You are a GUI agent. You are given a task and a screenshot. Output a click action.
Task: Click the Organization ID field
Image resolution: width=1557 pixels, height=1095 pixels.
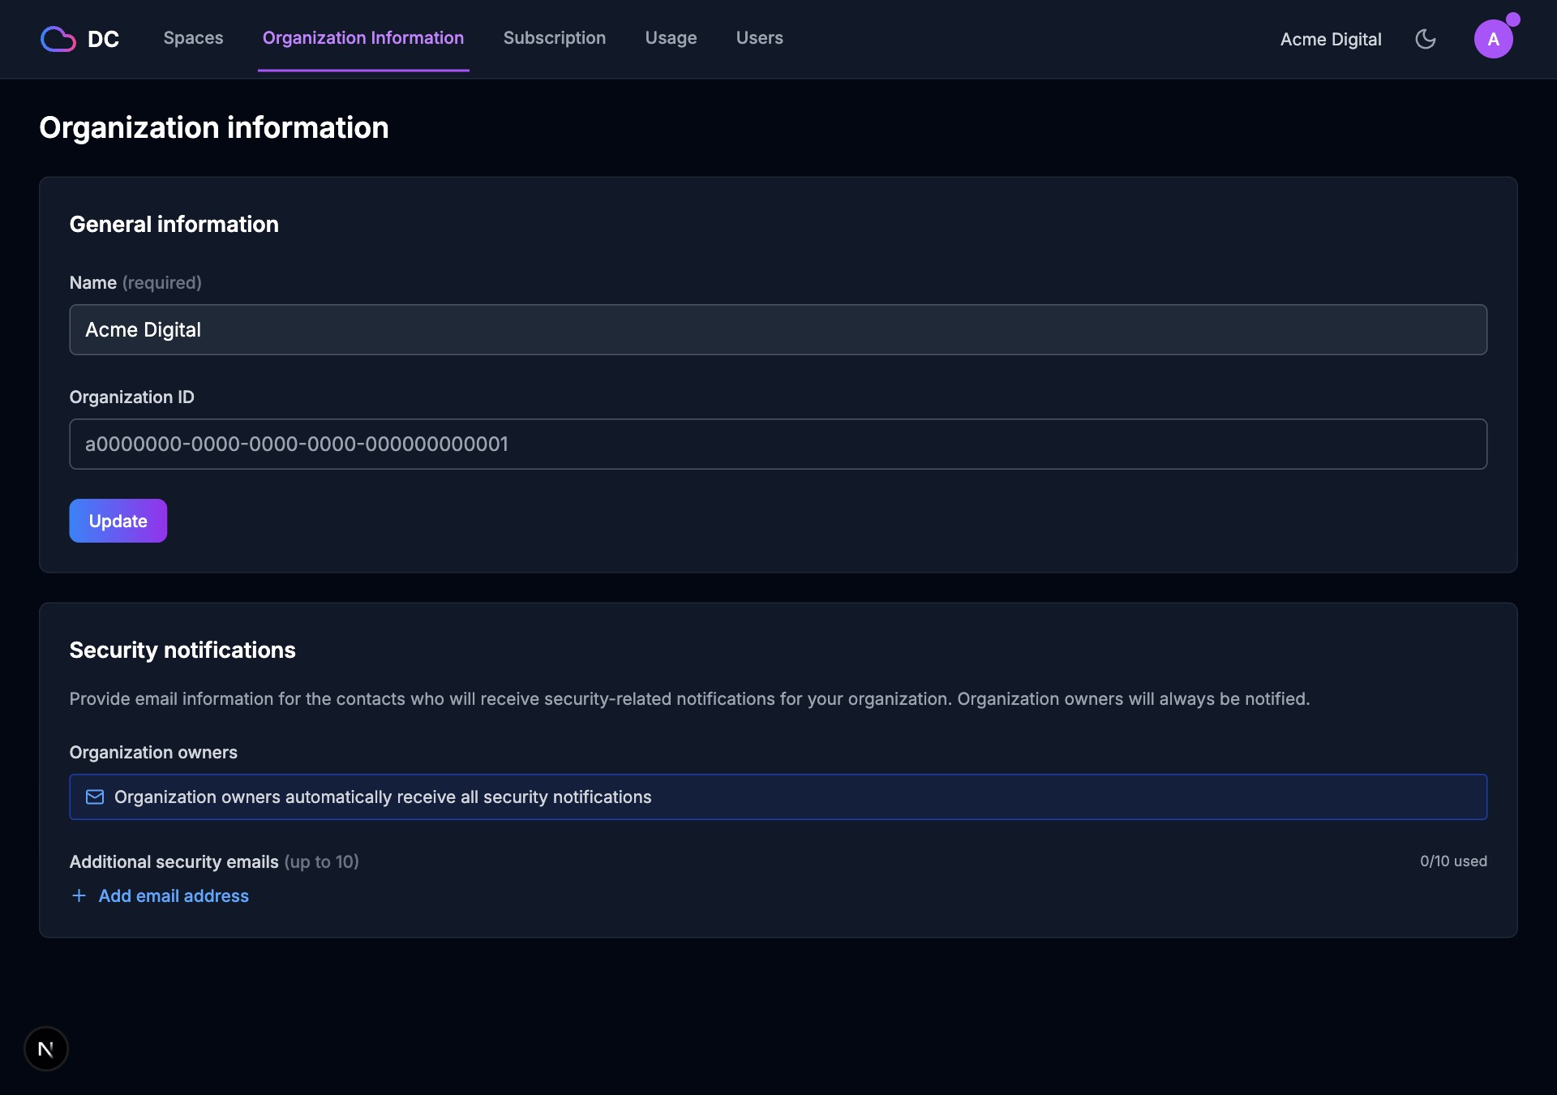[x=778, y=444]
